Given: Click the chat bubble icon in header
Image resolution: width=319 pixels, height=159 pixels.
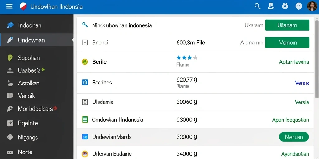Looking at the screenshot, I should pos(298,7).
